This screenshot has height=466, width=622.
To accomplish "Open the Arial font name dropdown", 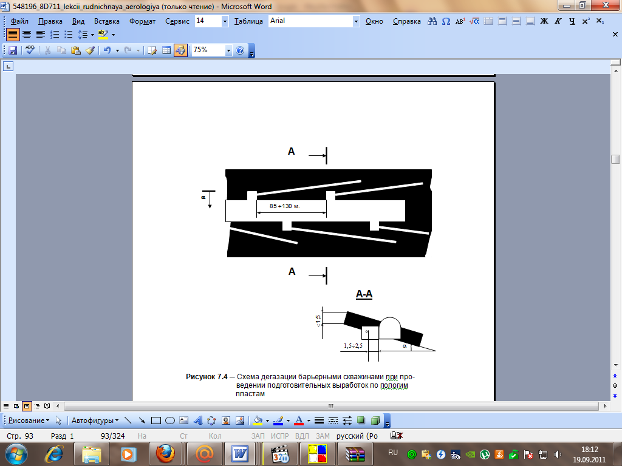I will point(356,21).
